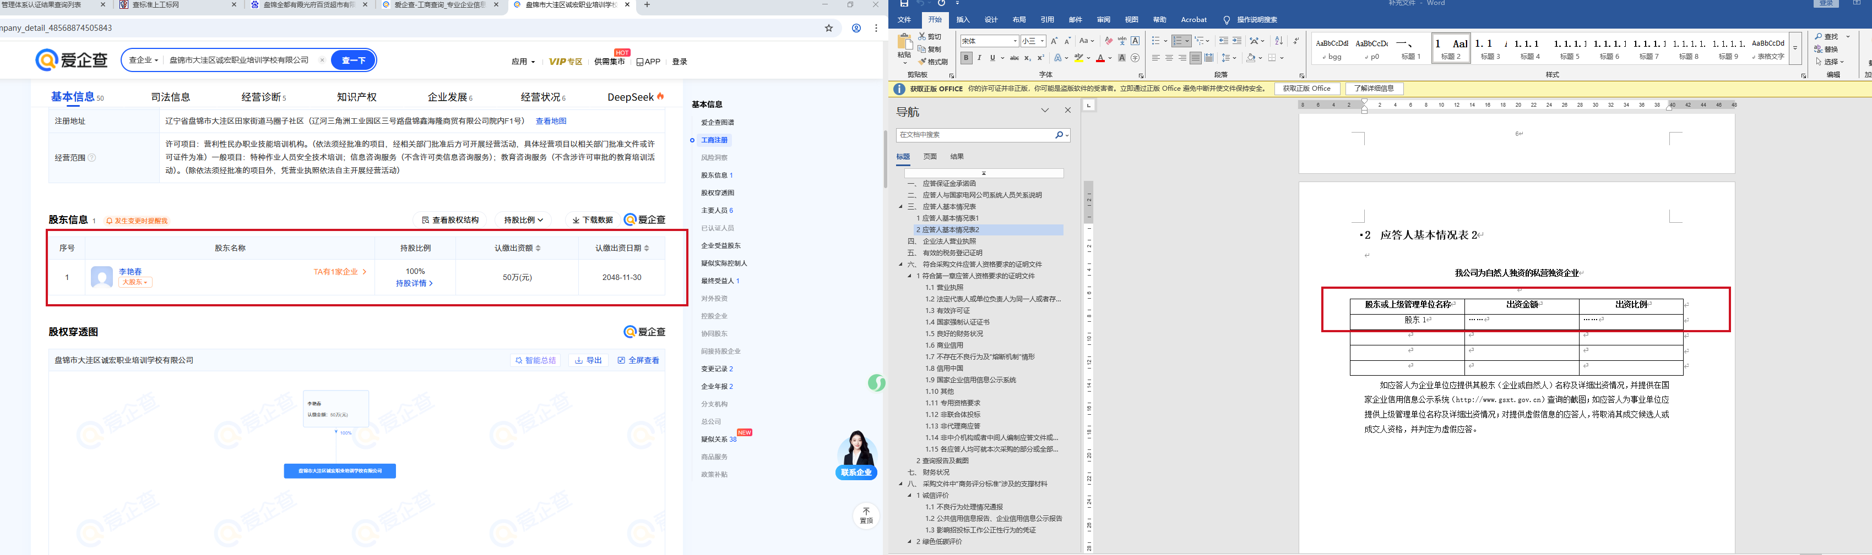Toggle the numbered list button
Viewport: 1872px width, 555px height.
point(1178,41)
